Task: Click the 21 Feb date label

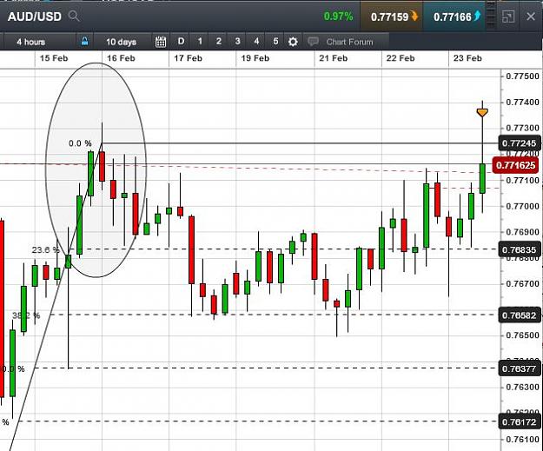Action: tap(333, 58)
